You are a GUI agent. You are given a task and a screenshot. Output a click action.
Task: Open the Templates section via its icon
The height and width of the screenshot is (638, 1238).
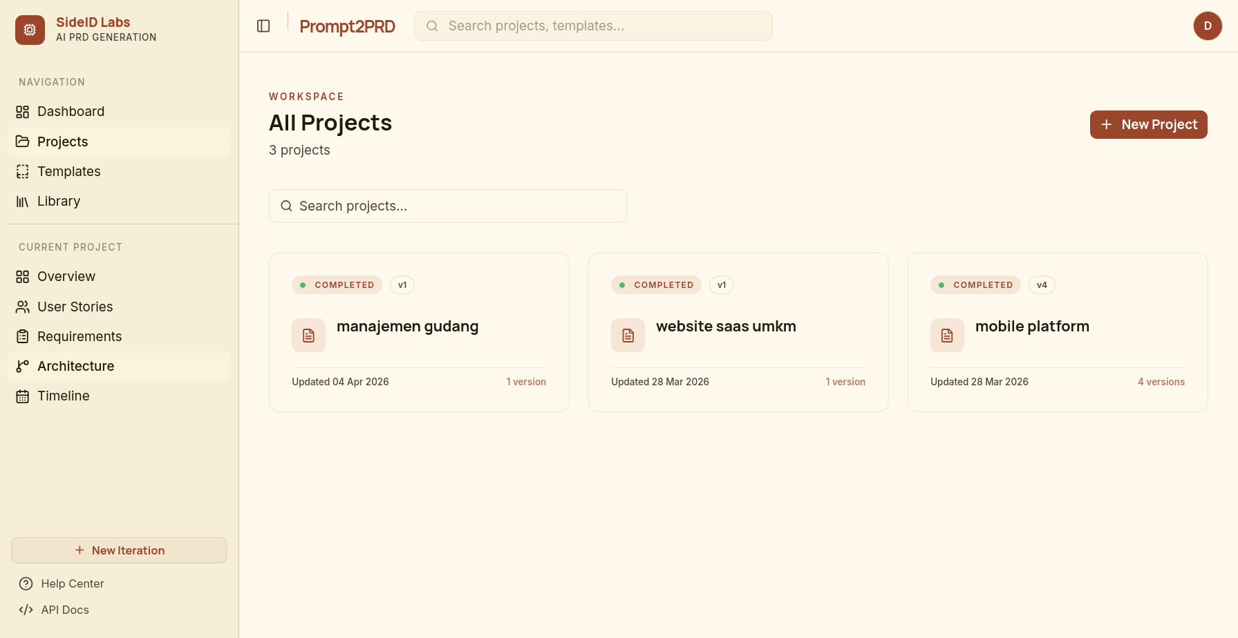(22, 171)
